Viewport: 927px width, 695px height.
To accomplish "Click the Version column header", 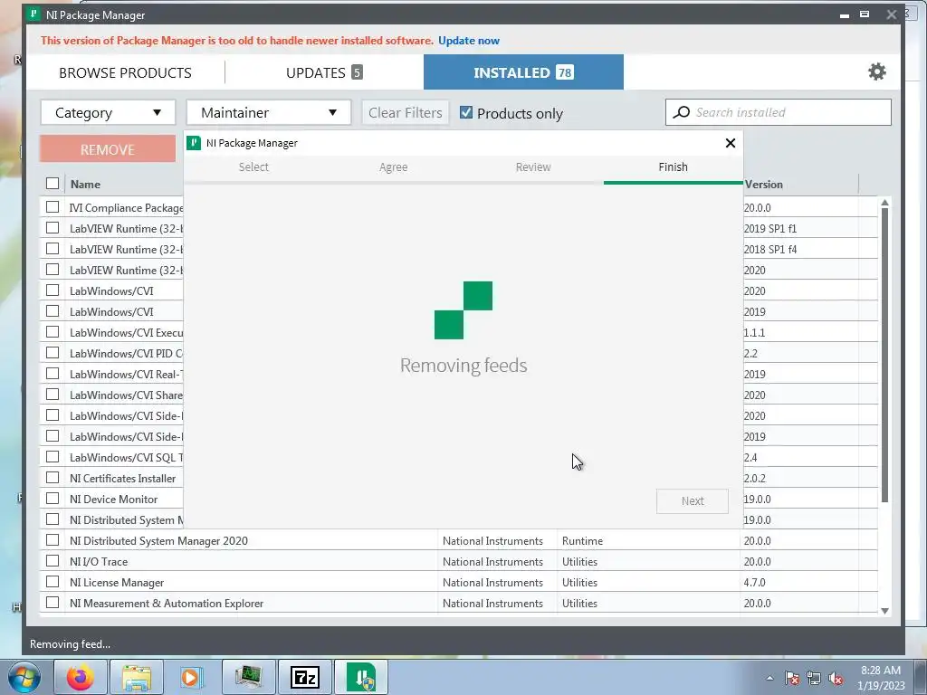I will point(763,184).
